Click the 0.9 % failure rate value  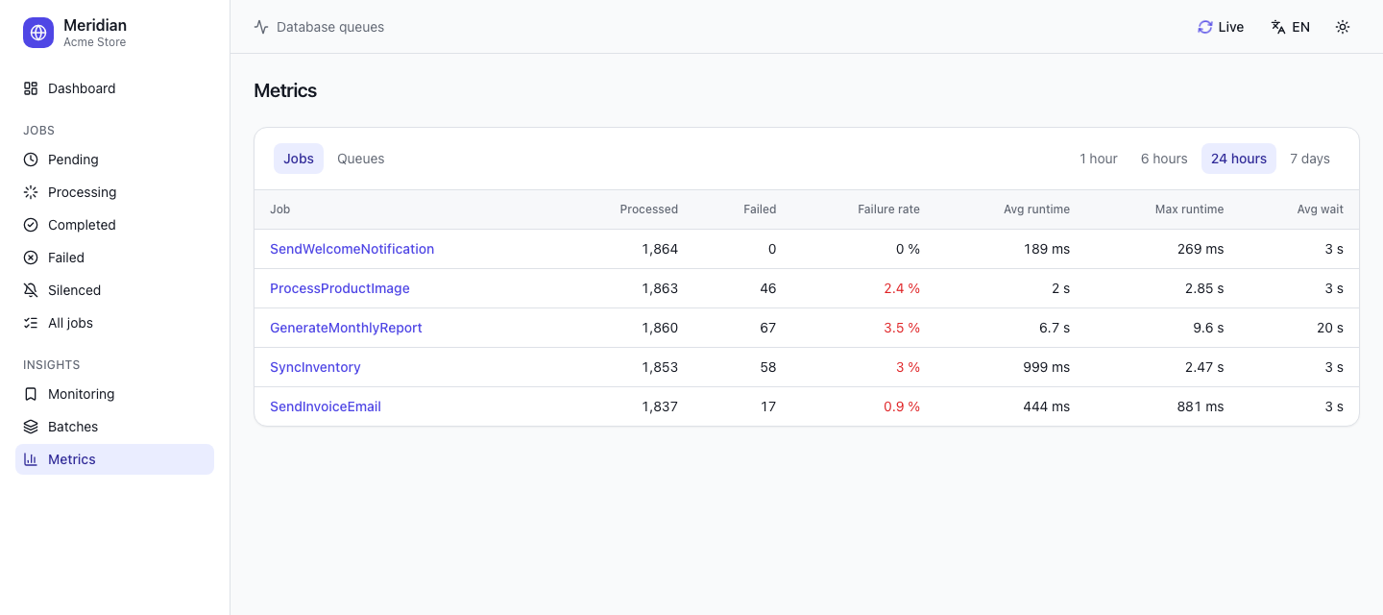902,406
